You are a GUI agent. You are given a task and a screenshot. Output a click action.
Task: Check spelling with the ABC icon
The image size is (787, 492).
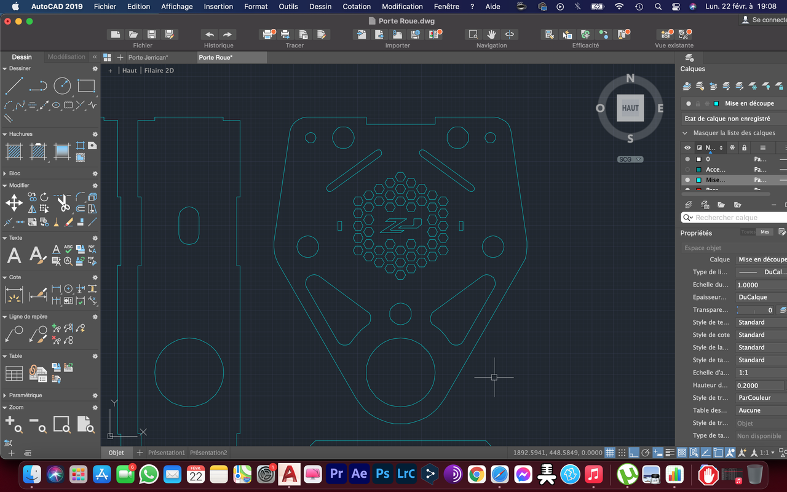pyautogui.click(x=68, y=249)
